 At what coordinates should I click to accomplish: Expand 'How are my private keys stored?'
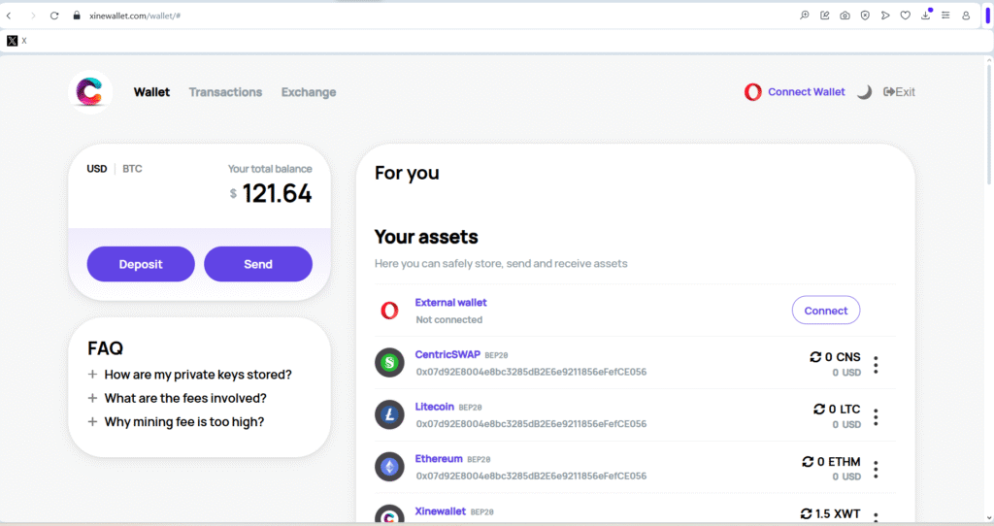[198, 375]
